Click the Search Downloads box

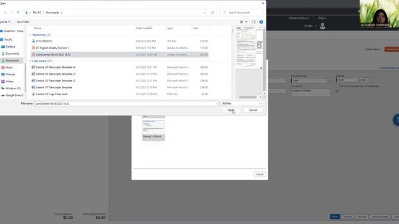[x=242, y=12]
